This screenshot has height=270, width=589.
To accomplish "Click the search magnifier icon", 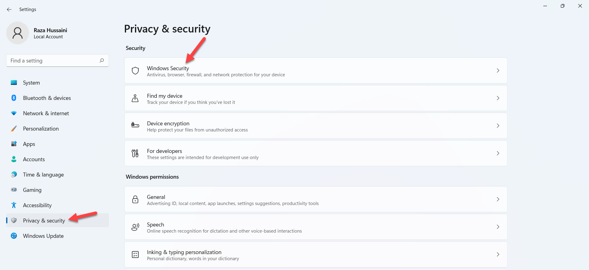I will [x=102, y=60].
